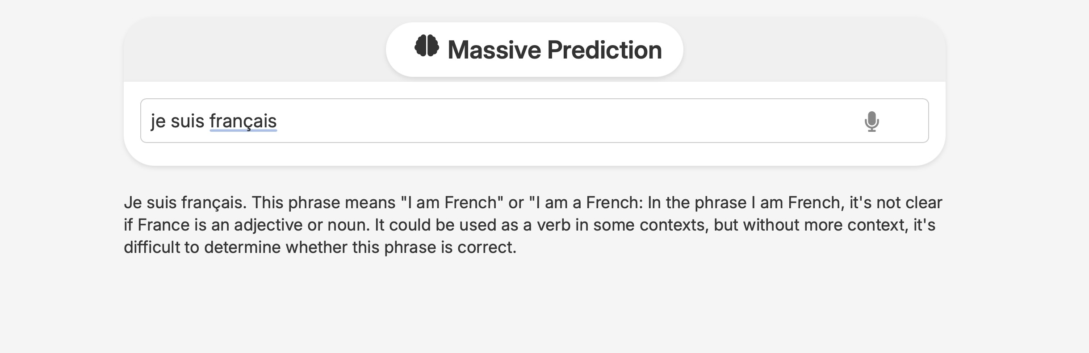Viewport: 1089px width, 353px height.
Task: Click the brain logo icon
Action: point(427,46)
